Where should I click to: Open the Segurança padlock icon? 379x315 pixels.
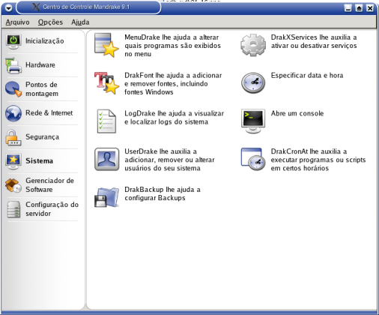pyautogui.click(x=13, y=137)
